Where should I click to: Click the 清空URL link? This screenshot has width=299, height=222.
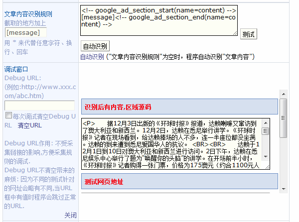30,125
